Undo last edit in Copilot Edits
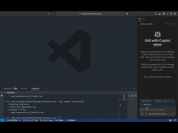178x133 pixels. (167, 24)
